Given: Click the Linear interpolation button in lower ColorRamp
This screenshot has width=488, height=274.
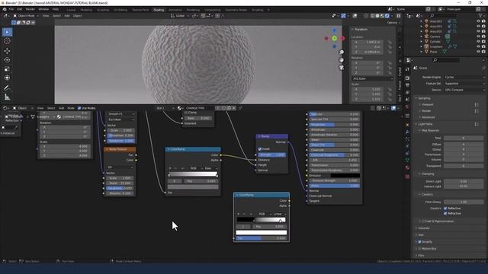Looking at the screenshot, I should (279, 214).
